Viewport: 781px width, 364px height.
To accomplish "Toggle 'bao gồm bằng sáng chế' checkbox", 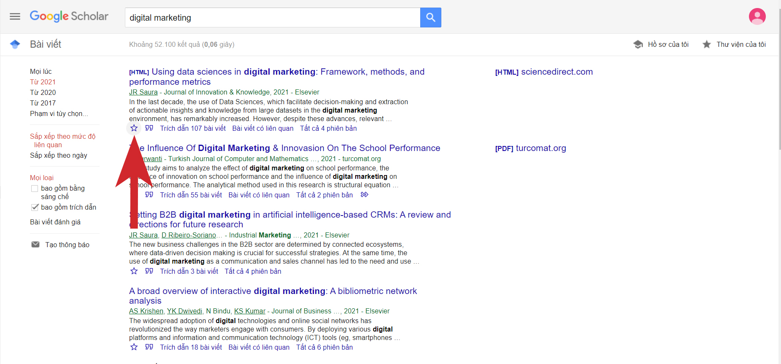I will click(x=35, y=189).
